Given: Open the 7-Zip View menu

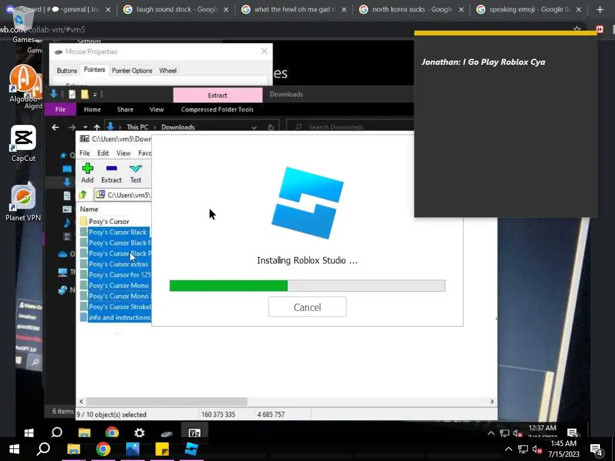Looking at the screenshot, I should pos(123,153).
